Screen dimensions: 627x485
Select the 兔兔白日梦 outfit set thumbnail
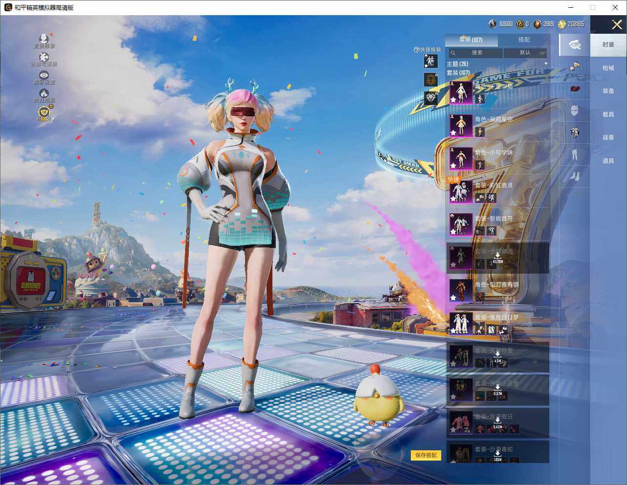(x=461, y=323)
